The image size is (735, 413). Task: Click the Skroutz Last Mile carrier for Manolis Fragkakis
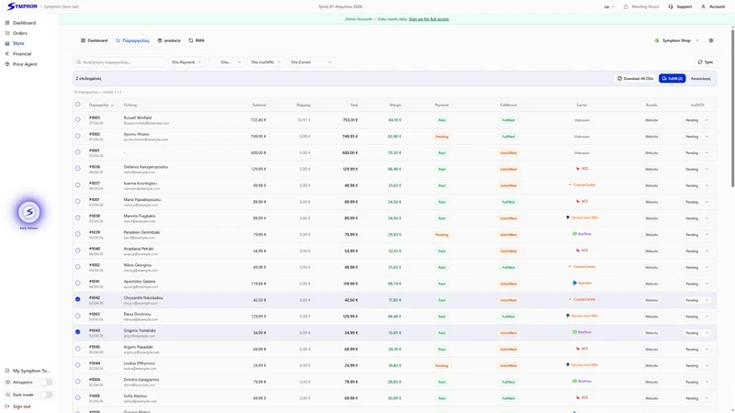coord(582,218)
